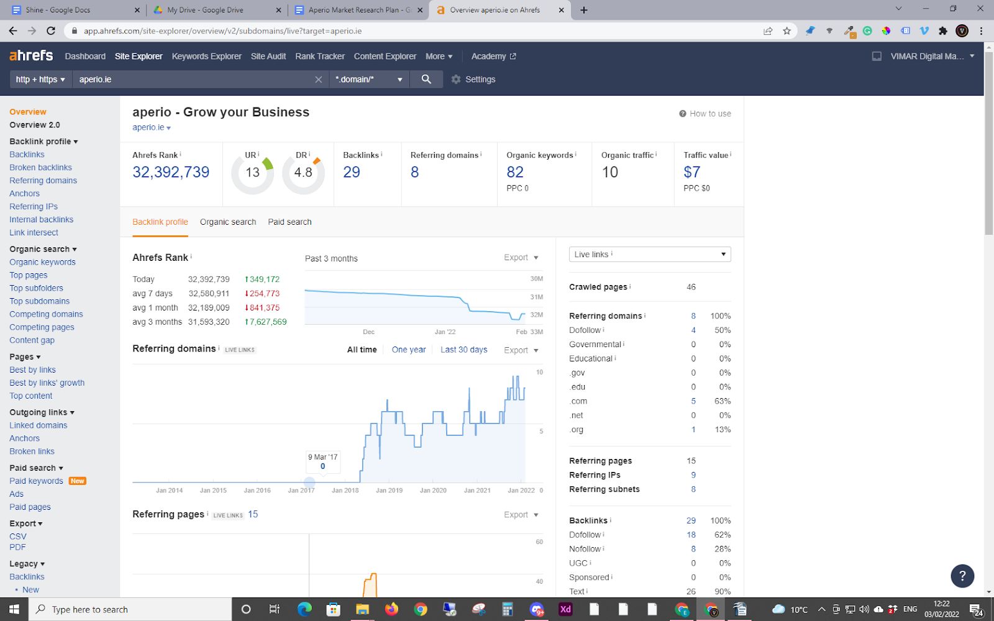Open Rank Tracker from the navigation
This screenshot has height=621, width=994.
click(320, 56)
